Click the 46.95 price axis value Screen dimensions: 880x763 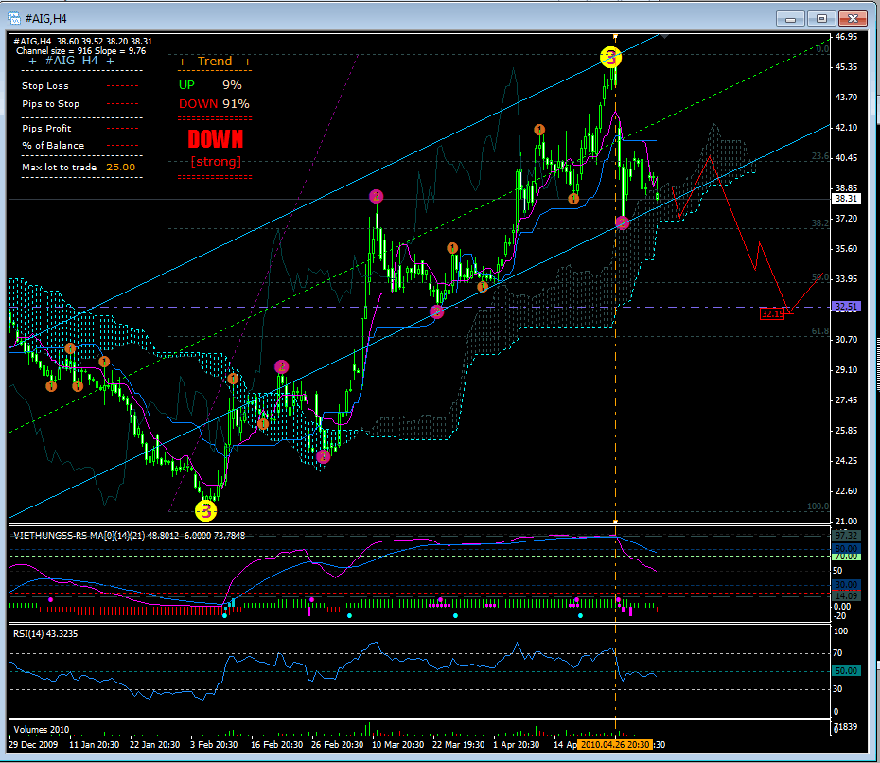[846, 37]
